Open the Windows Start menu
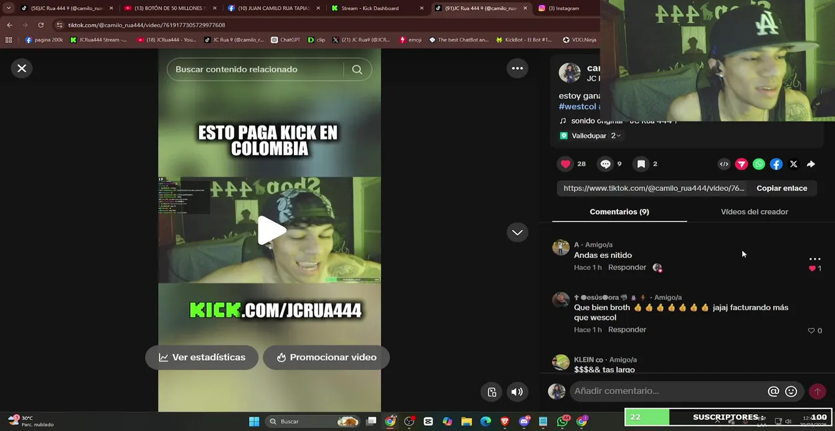The height and width of the screenshot is (431, 835). coord(254,421)
